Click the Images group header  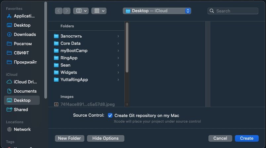point(67,97)
